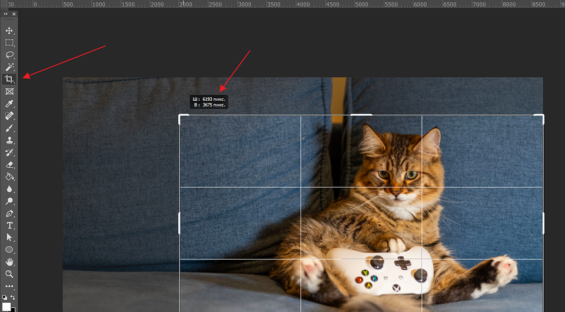Select the Crop tool
This screenshot has width=565, height=312.
point(9,79)
